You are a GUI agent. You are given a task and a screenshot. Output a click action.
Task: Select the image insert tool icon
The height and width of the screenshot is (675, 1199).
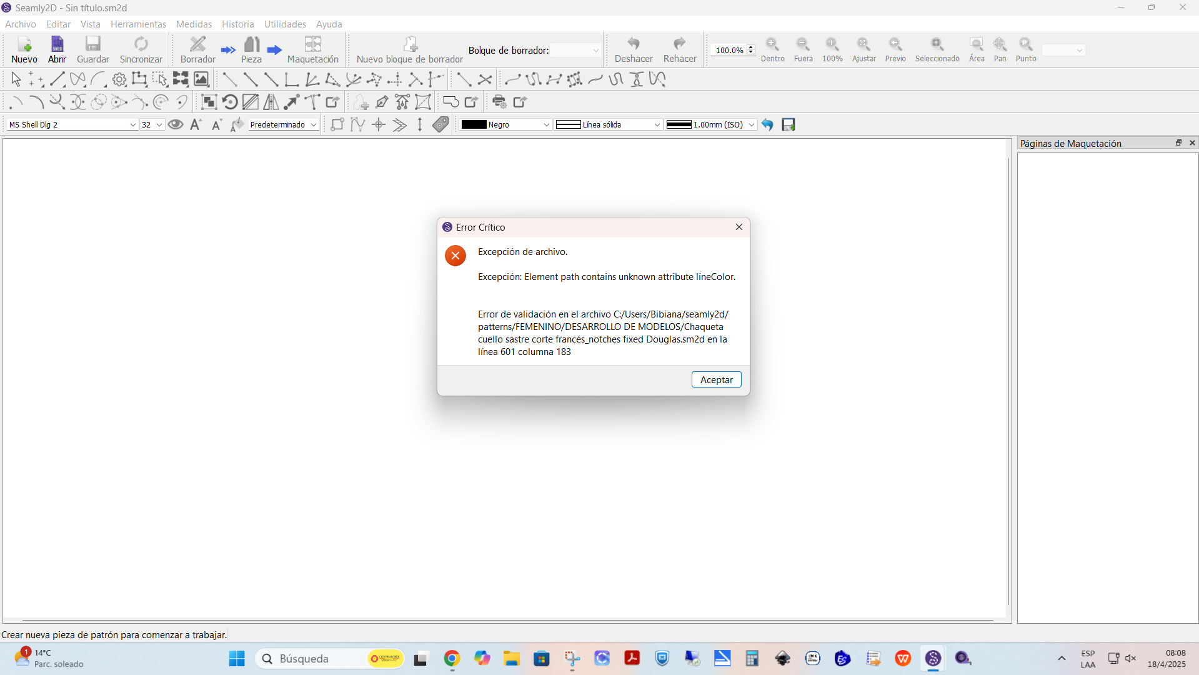click(201, 79)
